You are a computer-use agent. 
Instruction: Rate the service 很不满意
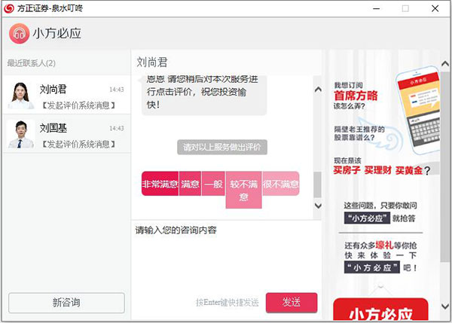point(280,184)
